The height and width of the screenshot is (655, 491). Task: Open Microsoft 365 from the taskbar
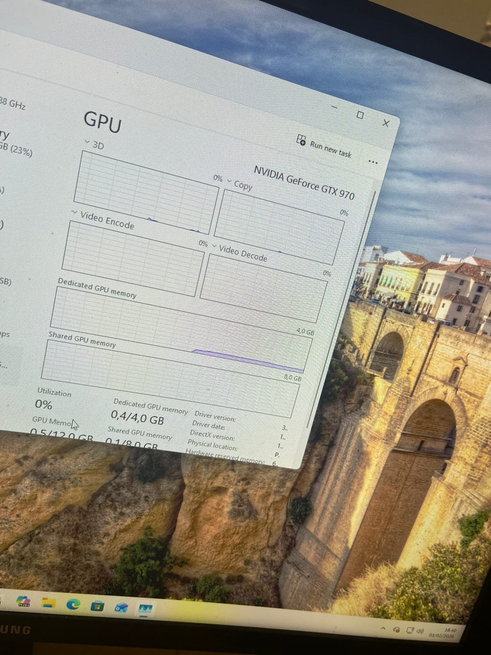coord(23,601)
